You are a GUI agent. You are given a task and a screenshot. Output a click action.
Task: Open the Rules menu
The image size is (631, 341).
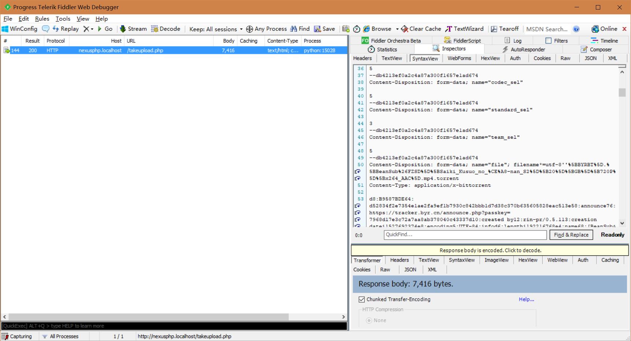click(x=42, y=19)
